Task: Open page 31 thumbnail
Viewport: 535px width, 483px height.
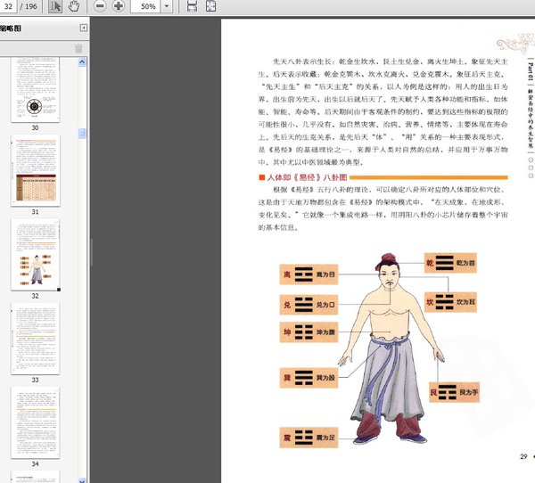Action: (x=35, y=175)
